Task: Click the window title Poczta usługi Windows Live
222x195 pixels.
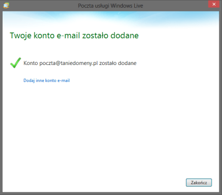Action: (x=110, y=6)
